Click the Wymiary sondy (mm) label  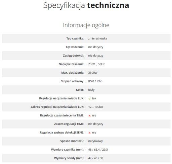(x=69, y=158)
